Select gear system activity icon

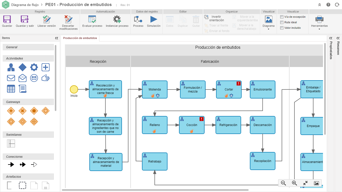(x=34, y=67)
